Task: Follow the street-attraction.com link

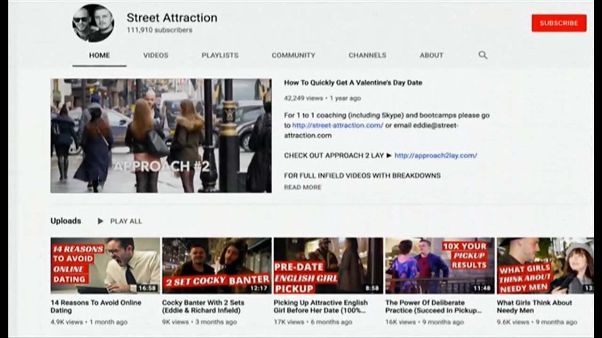Action: pos(338,125)
